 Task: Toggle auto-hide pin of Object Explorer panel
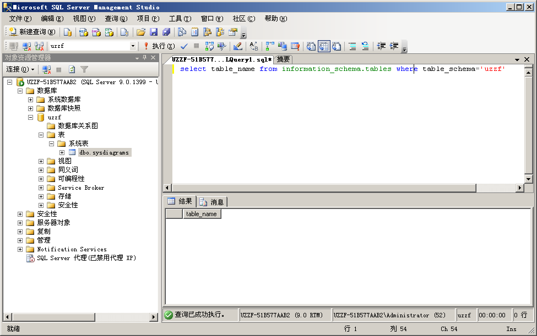[x=144, y=58]
